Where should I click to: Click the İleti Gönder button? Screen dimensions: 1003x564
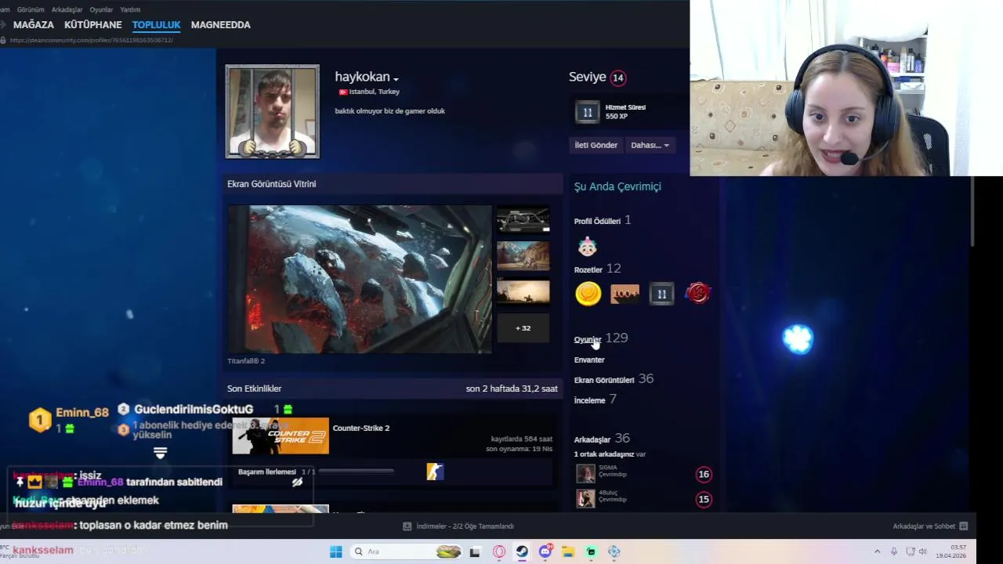[x=596, y=145]
